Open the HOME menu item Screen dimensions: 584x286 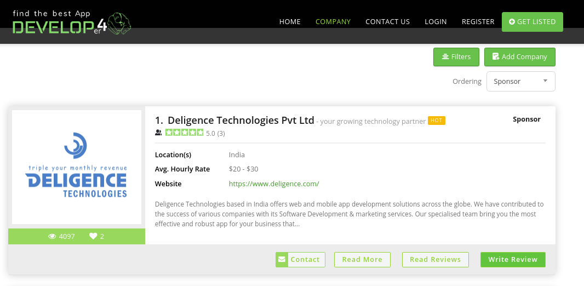290,21
